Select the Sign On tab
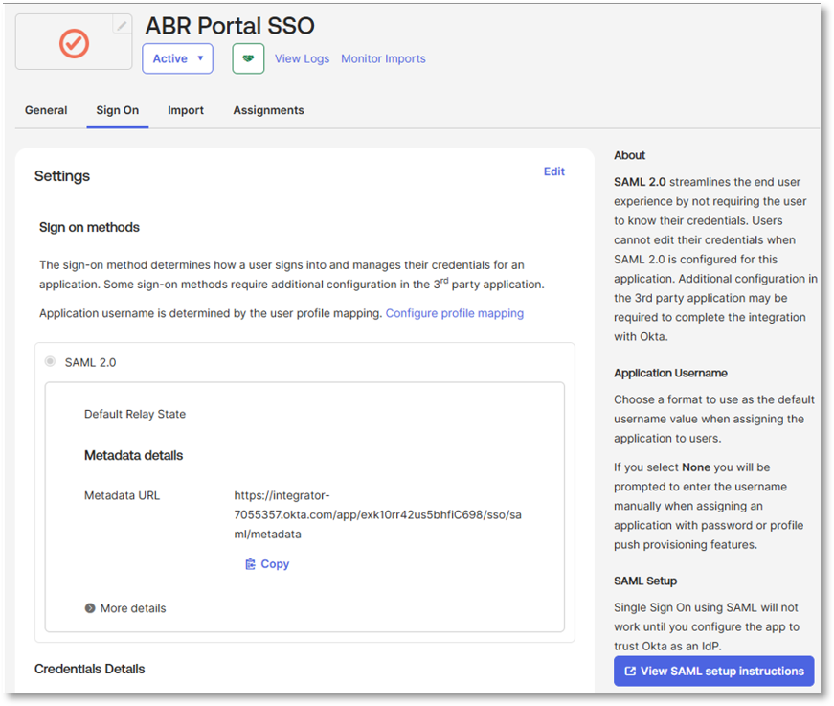Image resolution: width=834 pixels, height=706 pixels. (x=117, y=110)
